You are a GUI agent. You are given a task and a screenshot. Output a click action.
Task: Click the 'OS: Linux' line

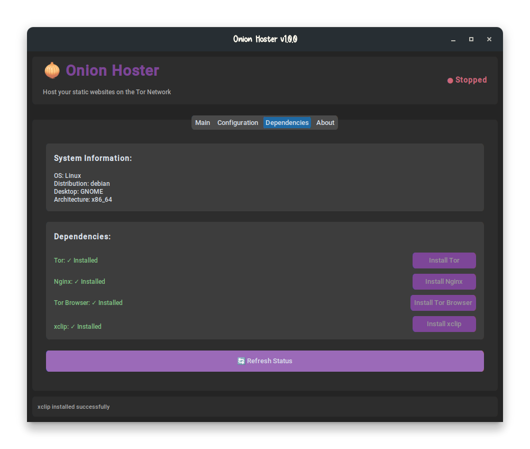click(x=67, y=176)
